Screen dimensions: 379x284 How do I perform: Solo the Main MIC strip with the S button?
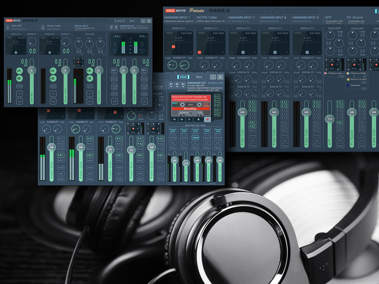[19, 94]
